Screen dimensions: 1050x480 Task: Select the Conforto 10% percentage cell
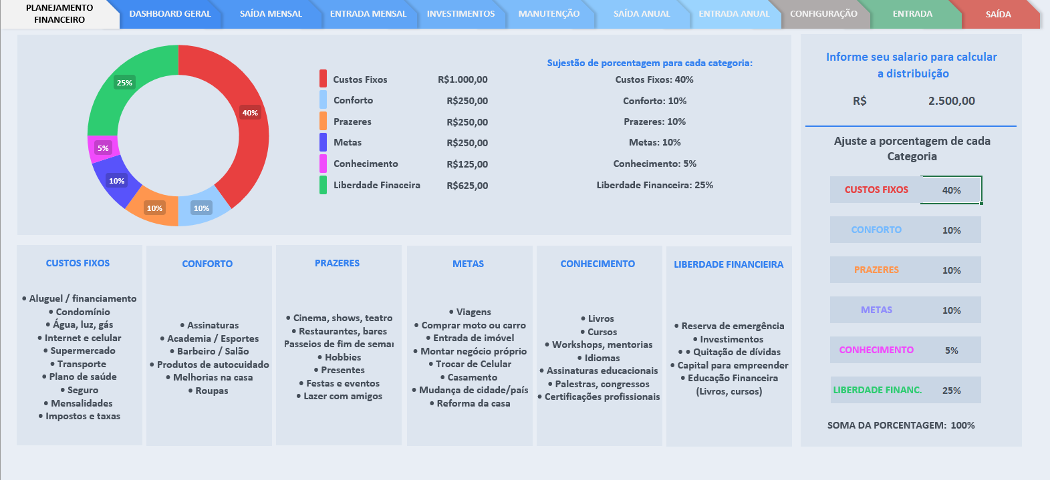pos(951,230)
